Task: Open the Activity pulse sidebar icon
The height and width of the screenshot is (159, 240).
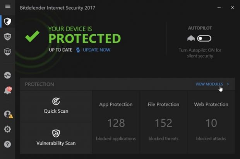Action: click(7, 75)
